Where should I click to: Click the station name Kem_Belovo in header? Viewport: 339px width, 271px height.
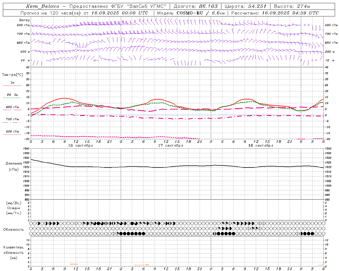(42, 6)
